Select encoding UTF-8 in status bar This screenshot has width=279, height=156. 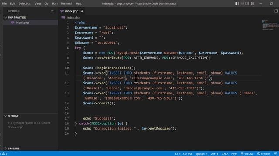coord(214,153)
